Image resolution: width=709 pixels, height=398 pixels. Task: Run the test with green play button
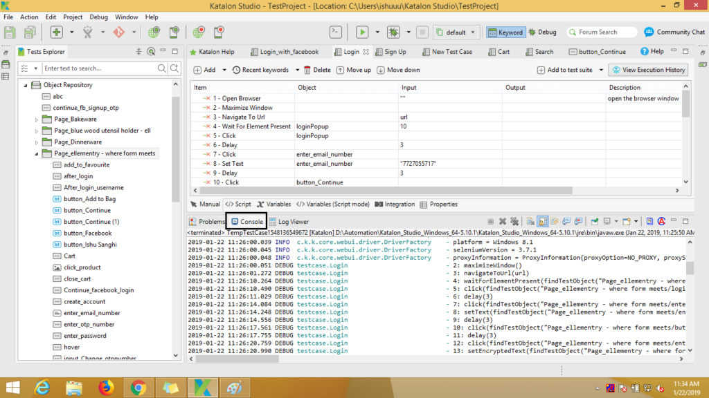(361, 32)
